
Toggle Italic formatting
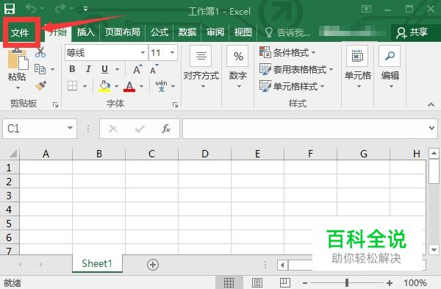(x=88, y=69)
